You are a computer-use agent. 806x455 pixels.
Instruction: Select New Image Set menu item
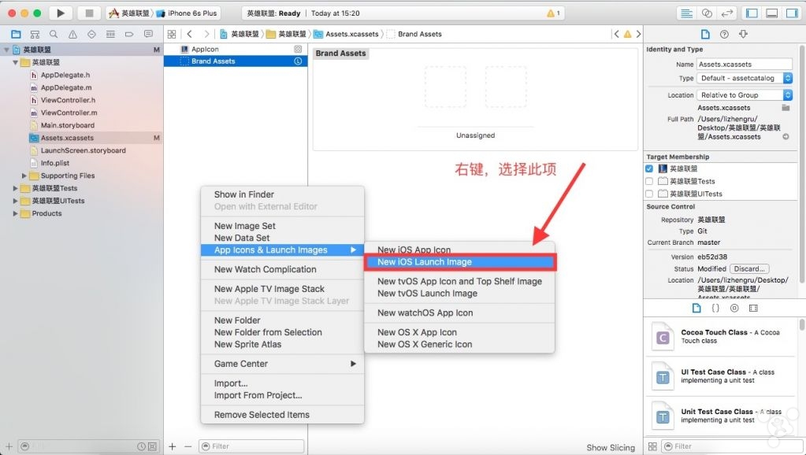pos(244,226)
